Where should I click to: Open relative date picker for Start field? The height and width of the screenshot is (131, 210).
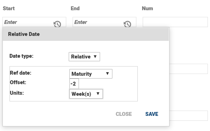(57, 24)
